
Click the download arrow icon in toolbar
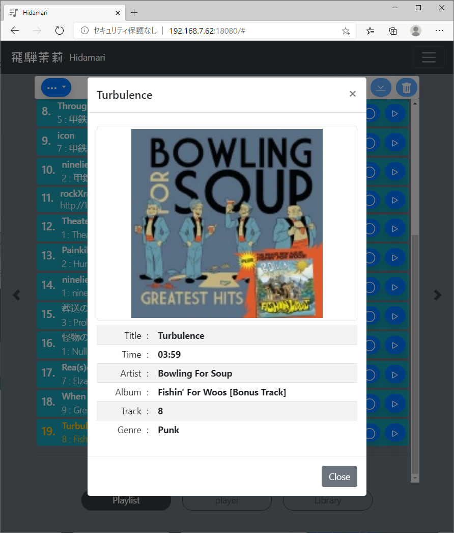coord(381,88)
